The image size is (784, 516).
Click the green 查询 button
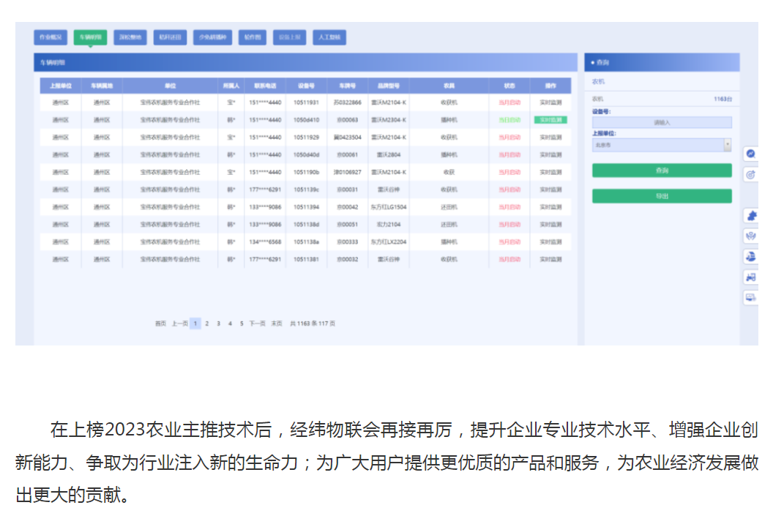[661, 171]
